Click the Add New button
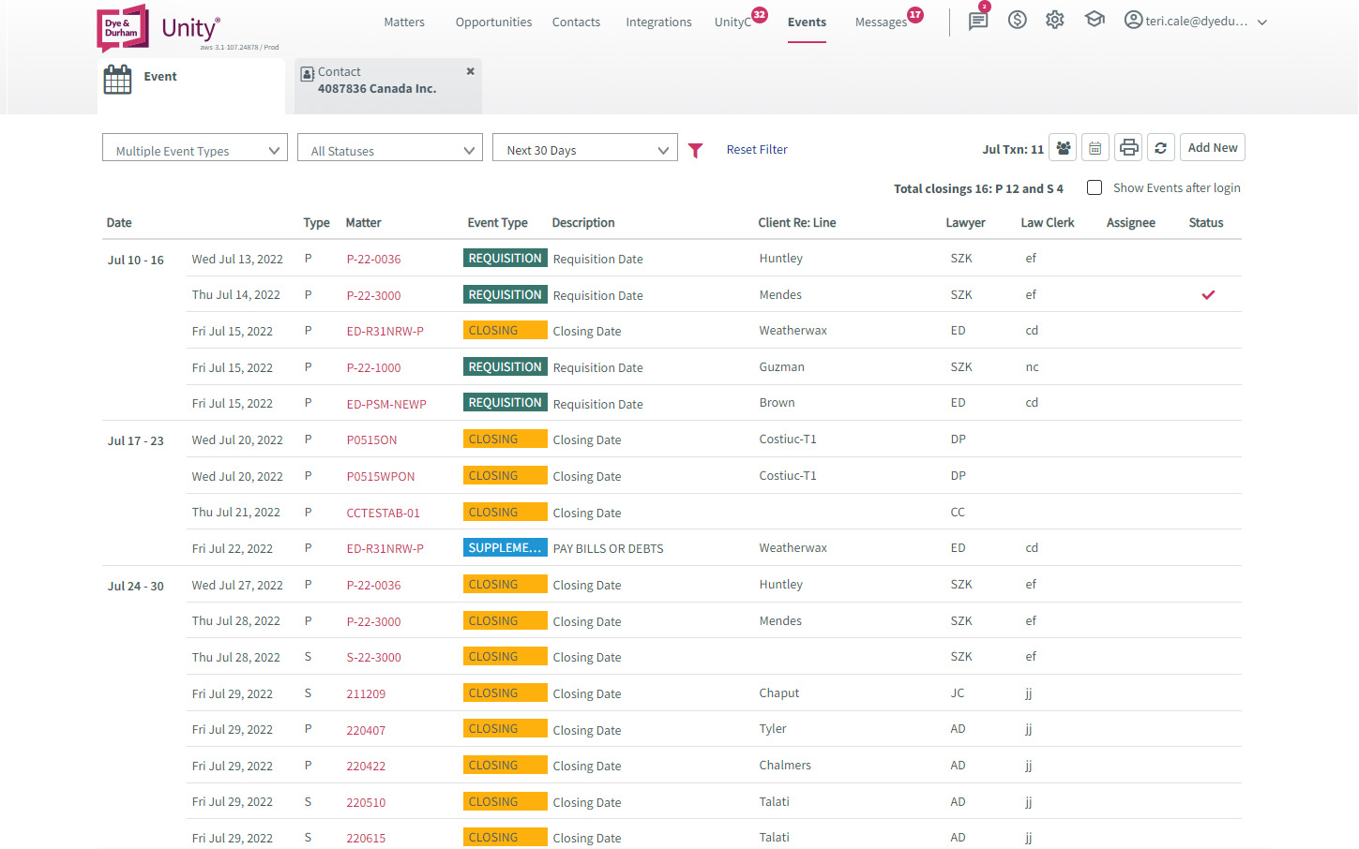 click(1212, 148)
